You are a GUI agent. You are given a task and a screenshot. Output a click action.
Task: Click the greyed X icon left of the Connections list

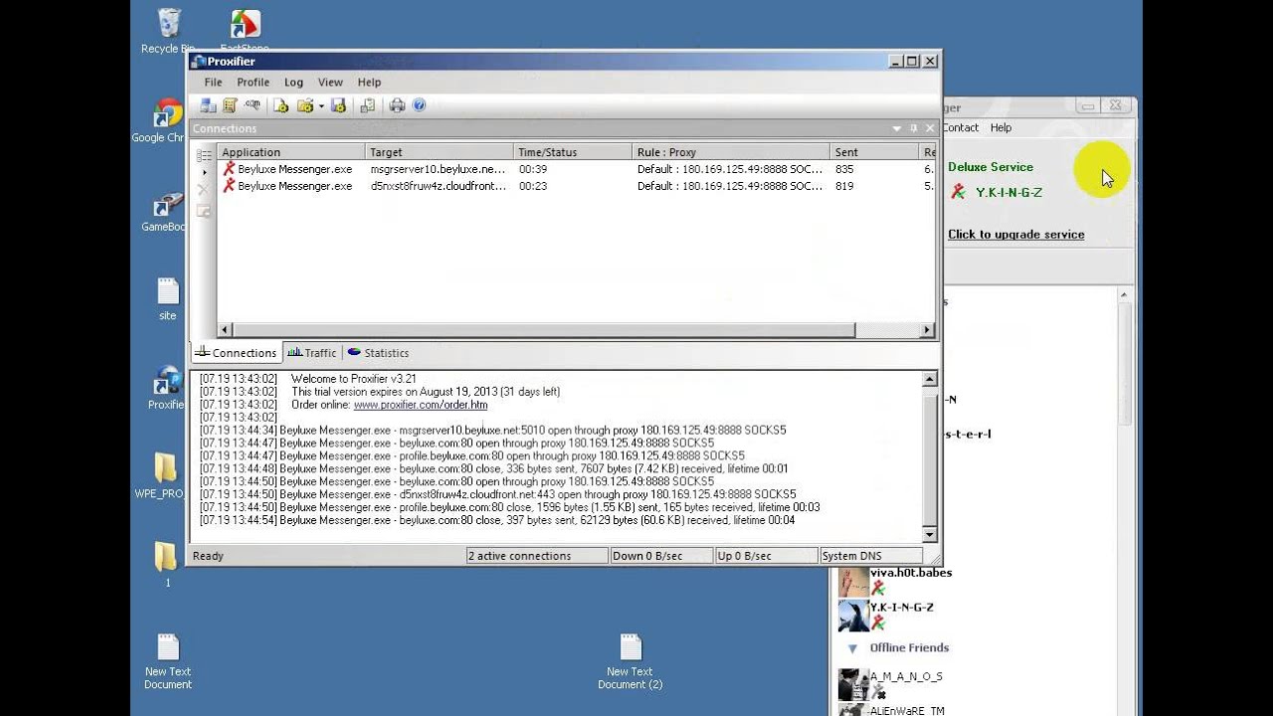click(204, 190)
